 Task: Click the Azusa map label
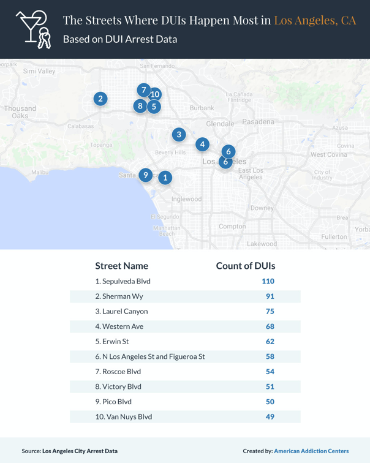click(340, 128)
